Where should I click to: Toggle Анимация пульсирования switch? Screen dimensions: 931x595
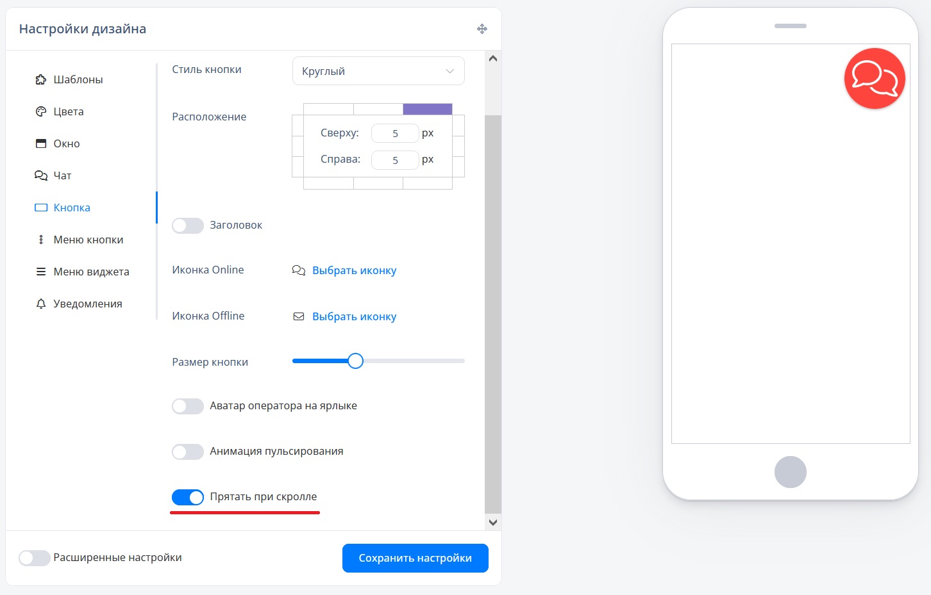(188, 452)
